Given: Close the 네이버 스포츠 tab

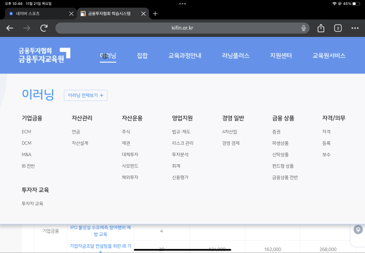Looking at the screenshot, I should [71, 14].
